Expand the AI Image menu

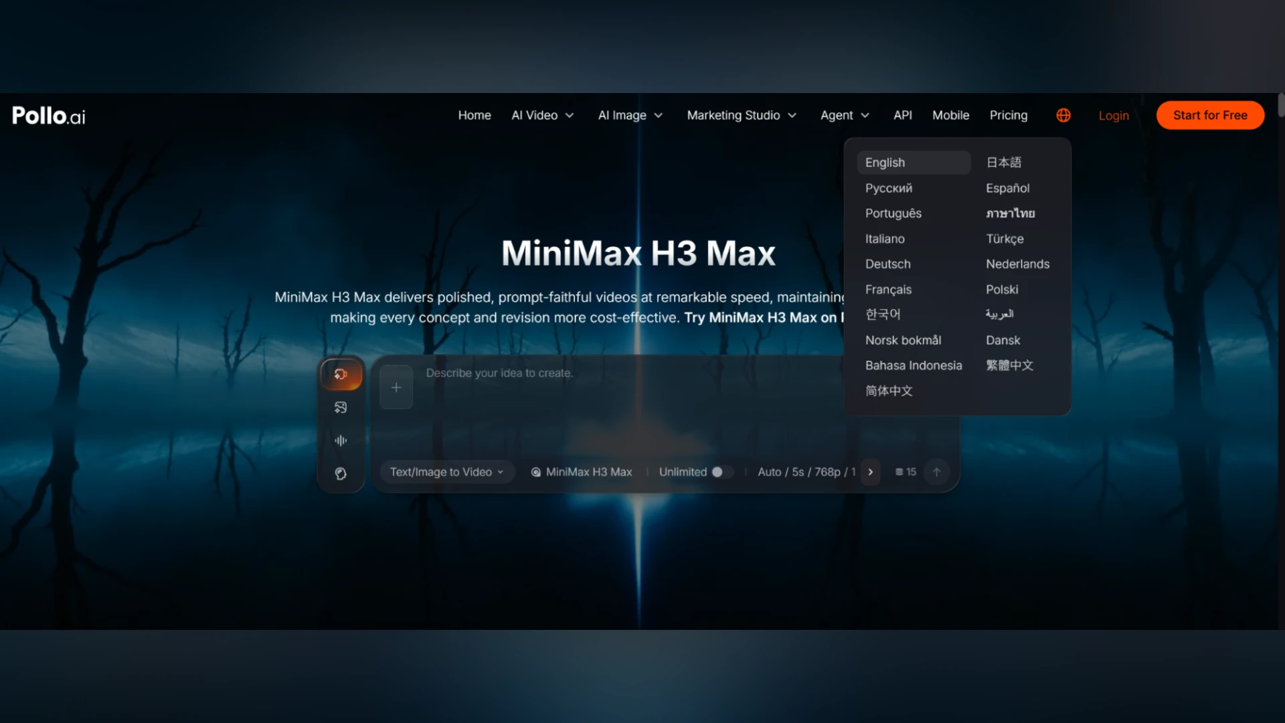tap(630, 115)
